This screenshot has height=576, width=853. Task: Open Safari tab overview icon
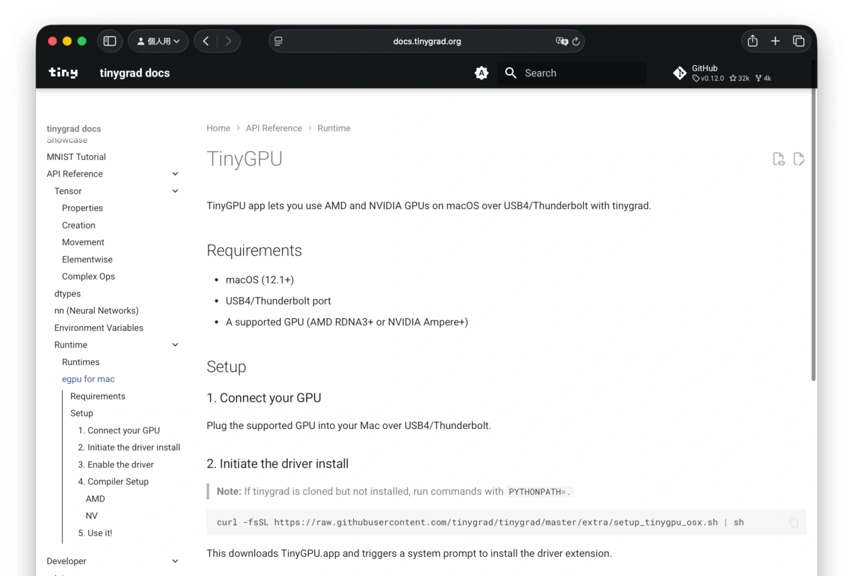point(798,41)
